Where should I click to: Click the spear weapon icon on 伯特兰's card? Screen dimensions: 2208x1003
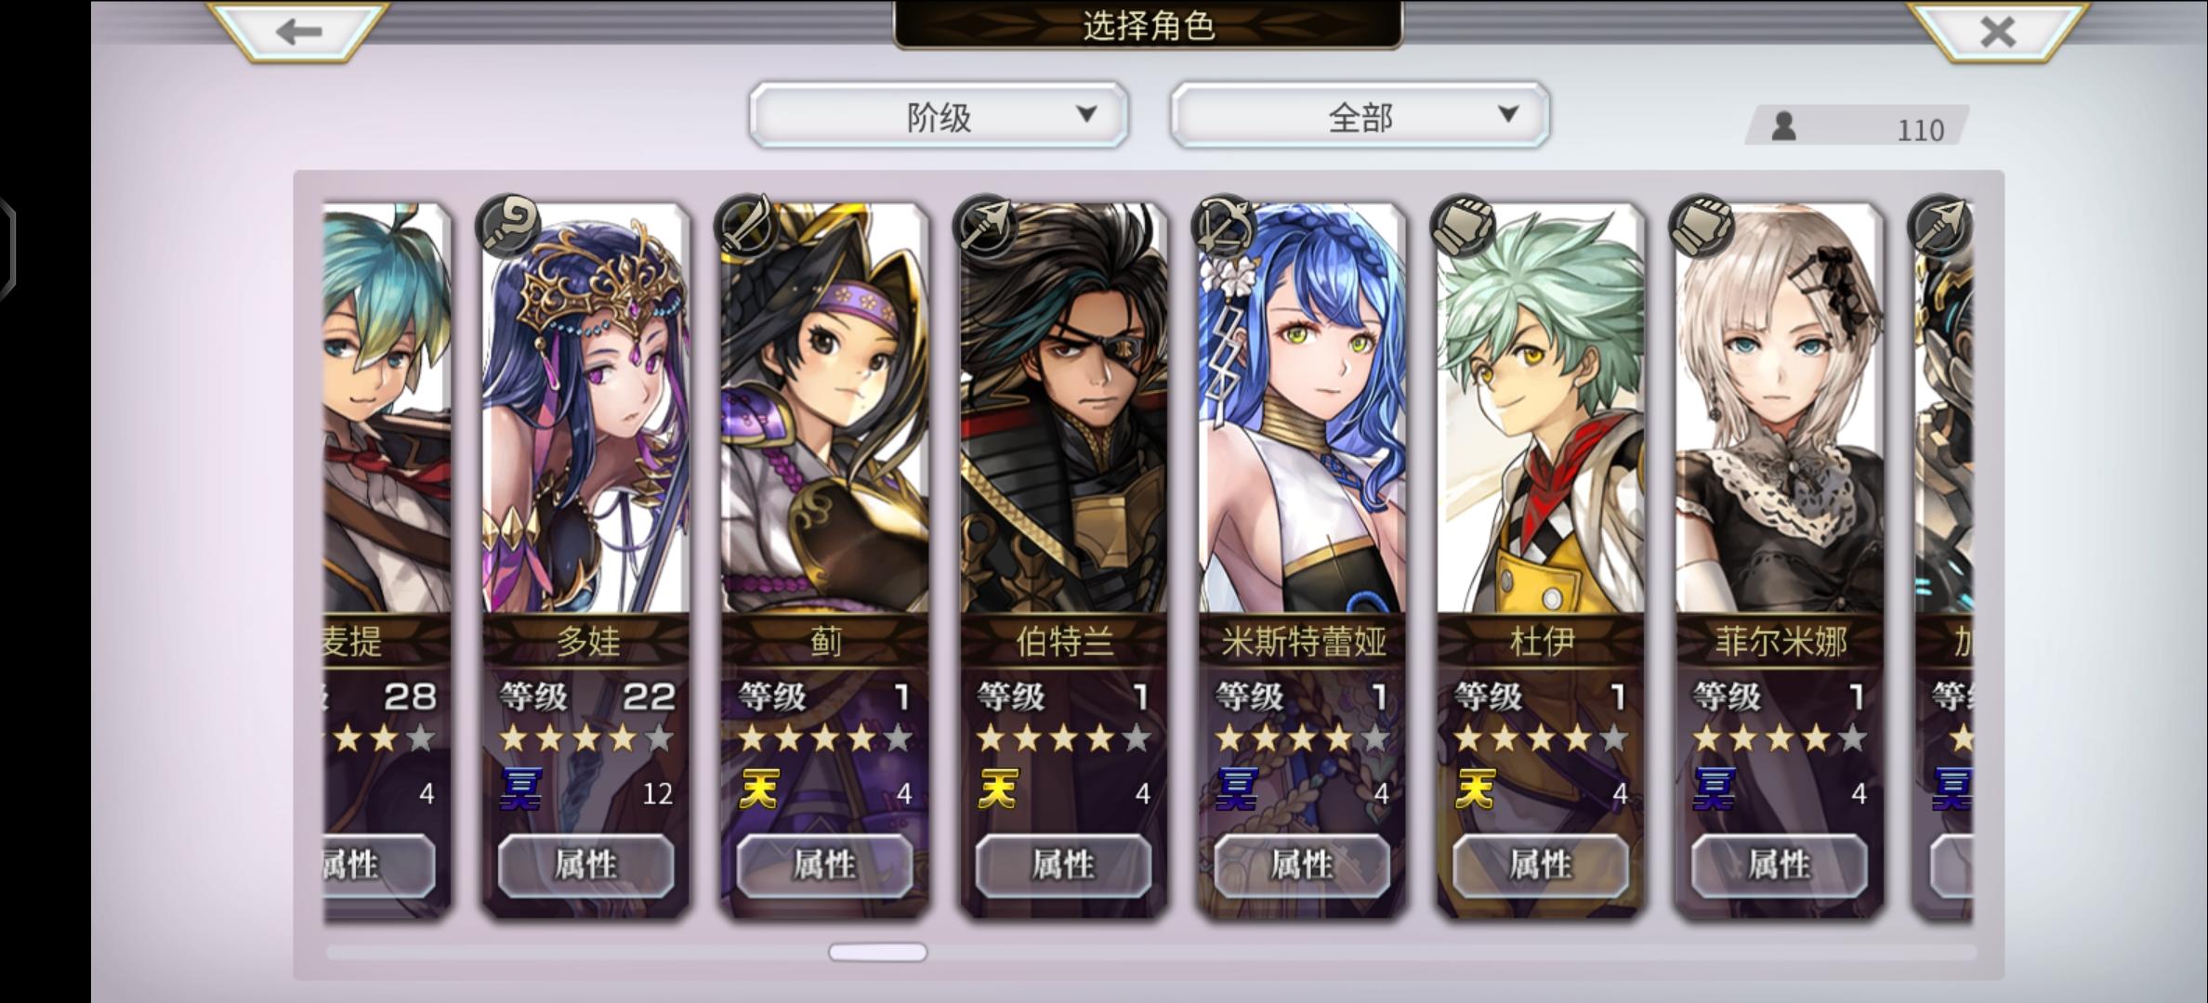click(985, 225)
